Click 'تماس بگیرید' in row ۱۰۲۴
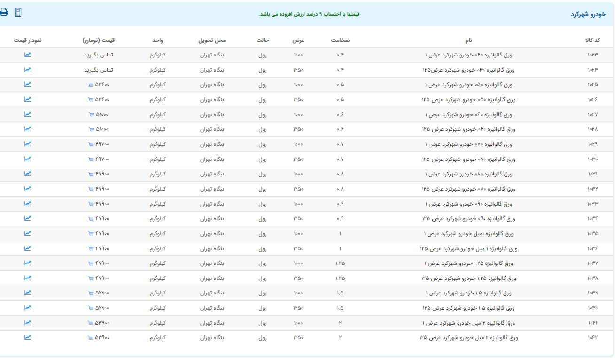 tap(99, 70)
